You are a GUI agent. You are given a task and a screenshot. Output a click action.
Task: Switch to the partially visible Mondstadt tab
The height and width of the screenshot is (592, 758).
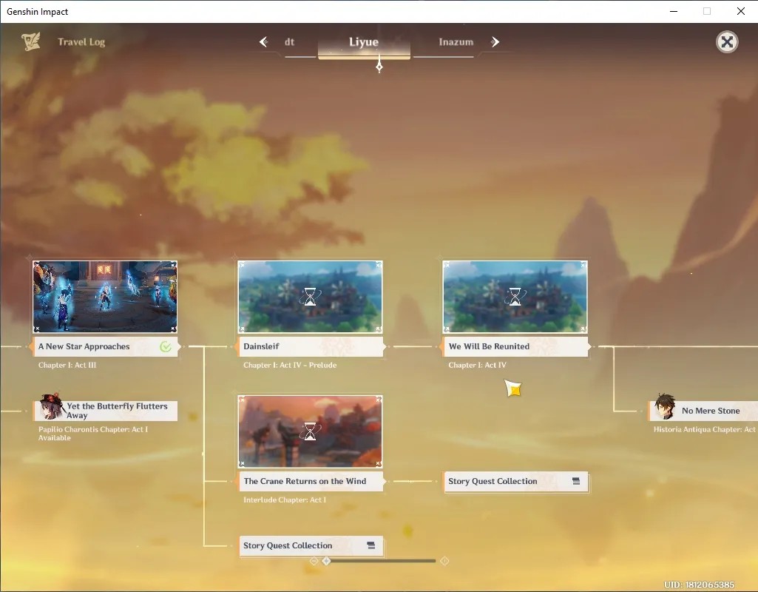tap(290, 42)
